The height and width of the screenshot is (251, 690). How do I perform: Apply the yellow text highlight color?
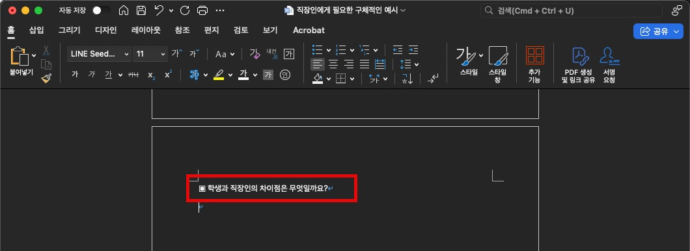(219, 75)
